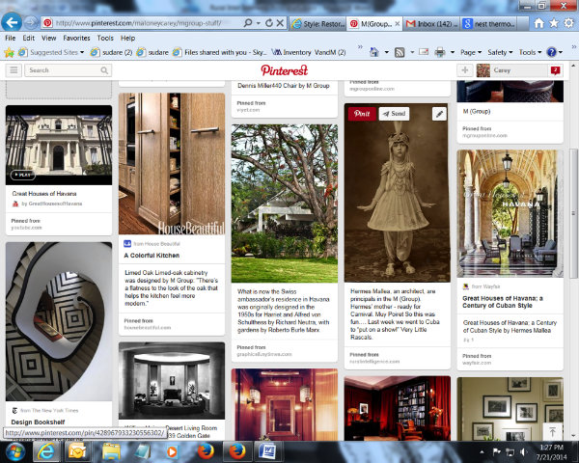Image resolution: width=579 pixels, height=463 pixels.
Task: Click the Add to Favorites bar star icon
Action: 9,52
